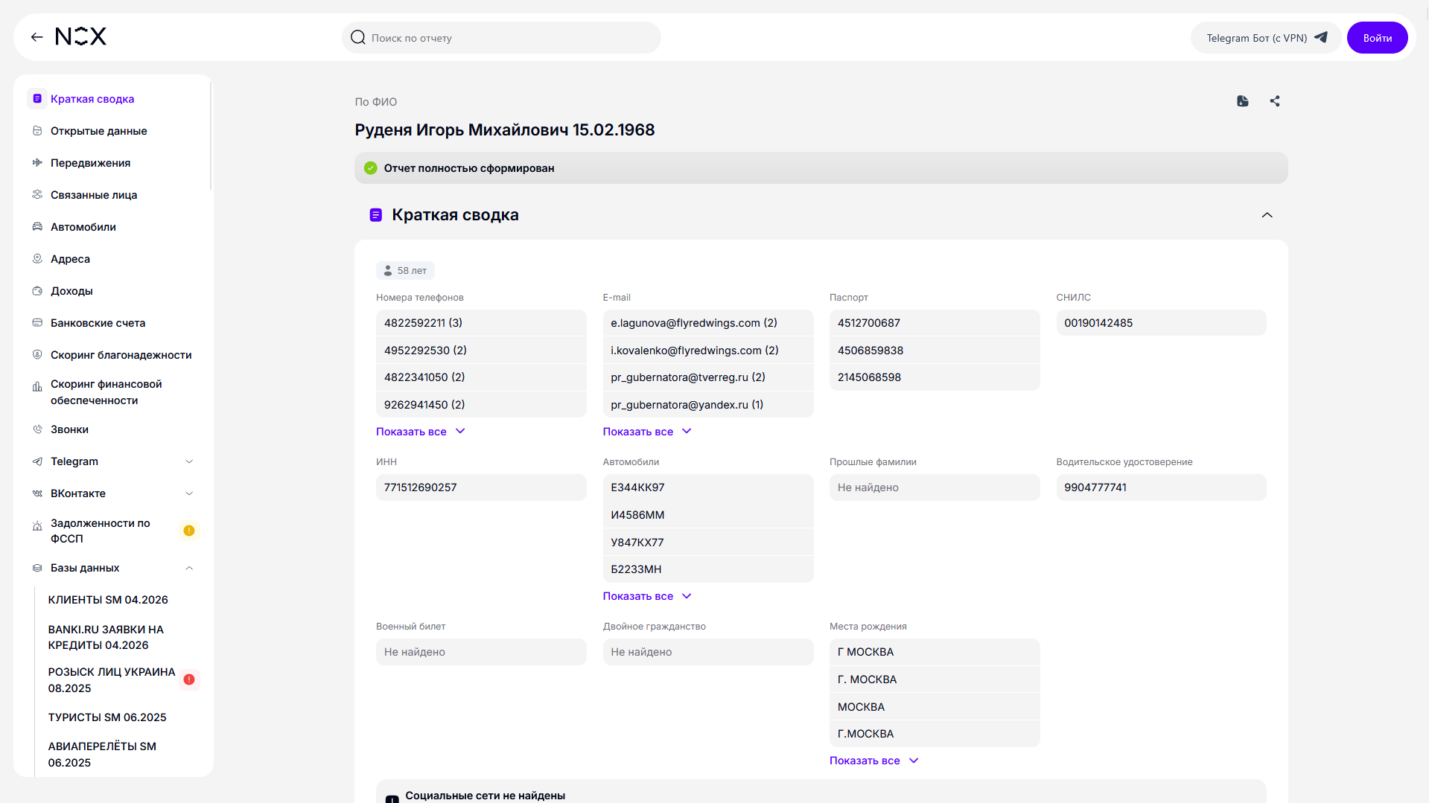Click the search magnifier icon
1429x803 pixels.
pos(358,37)
